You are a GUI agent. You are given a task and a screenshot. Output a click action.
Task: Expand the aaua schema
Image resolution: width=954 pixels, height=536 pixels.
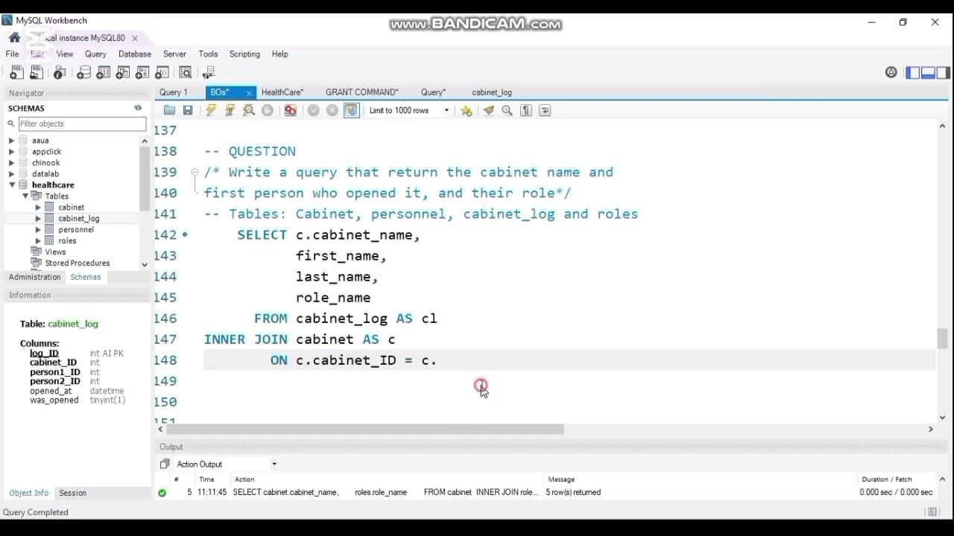point(11,140)
